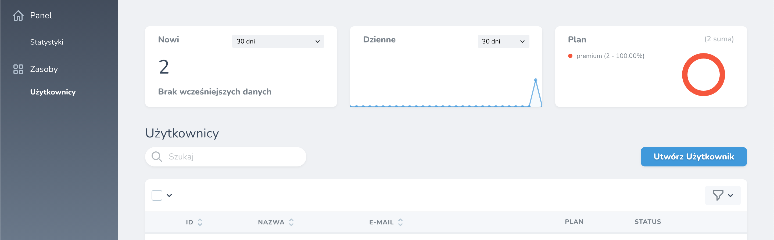Click Utwórz Użytkownik button
This screenshot has width=774, height=240.
693,157
